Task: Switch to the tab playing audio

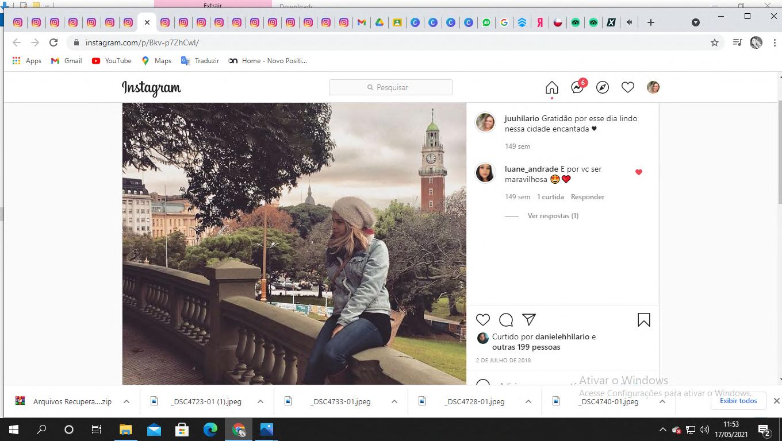Action: [x=629, y=22]
